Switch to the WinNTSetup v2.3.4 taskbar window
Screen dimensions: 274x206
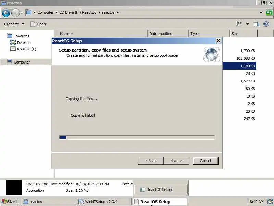tap(104, 202)
